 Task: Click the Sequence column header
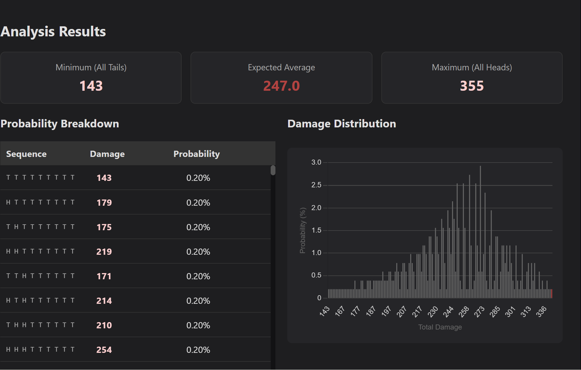pyautogui.click(x=26, y=154)
